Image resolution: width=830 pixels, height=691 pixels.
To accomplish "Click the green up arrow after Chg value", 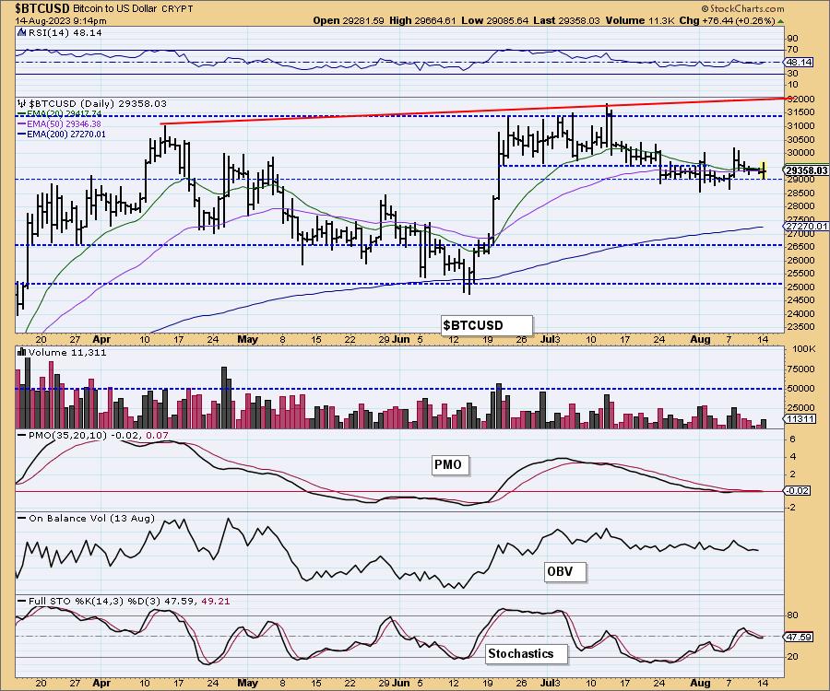I will tap(781, 20).
